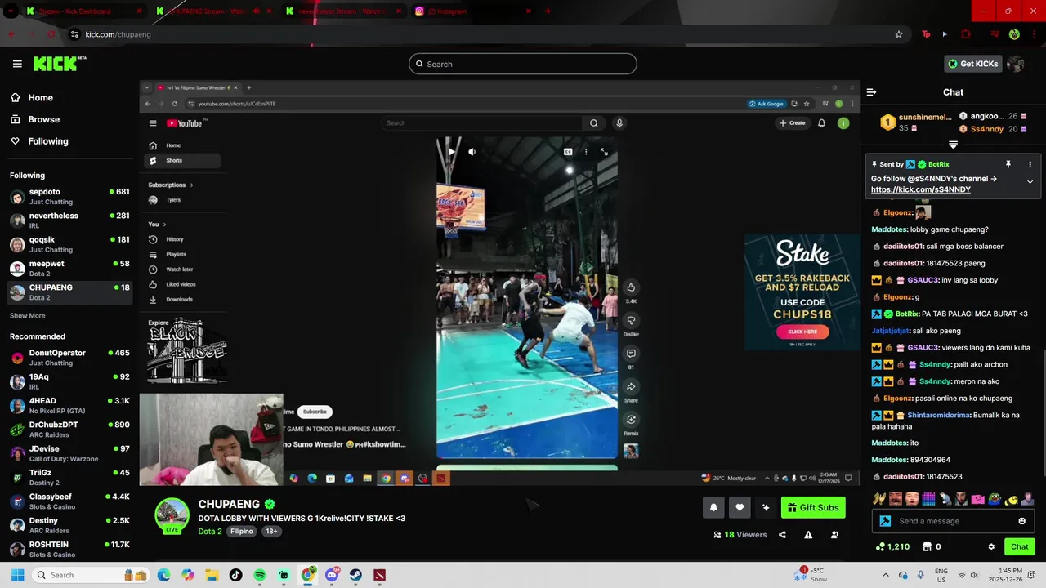This screenshot has height=588, width=1046.
Task: Click the clapping hands quick emote
Action: (x=879, y=498)
